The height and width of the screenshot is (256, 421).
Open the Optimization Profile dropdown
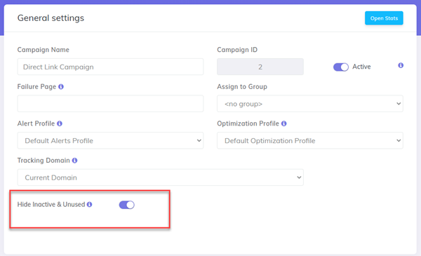pos(310,140)
